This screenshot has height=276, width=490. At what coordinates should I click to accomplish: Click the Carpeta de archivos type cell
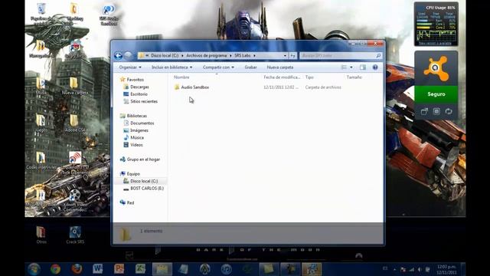point(323,87)
